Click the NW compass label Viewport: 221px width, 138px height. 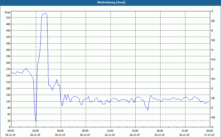point(213,60)
